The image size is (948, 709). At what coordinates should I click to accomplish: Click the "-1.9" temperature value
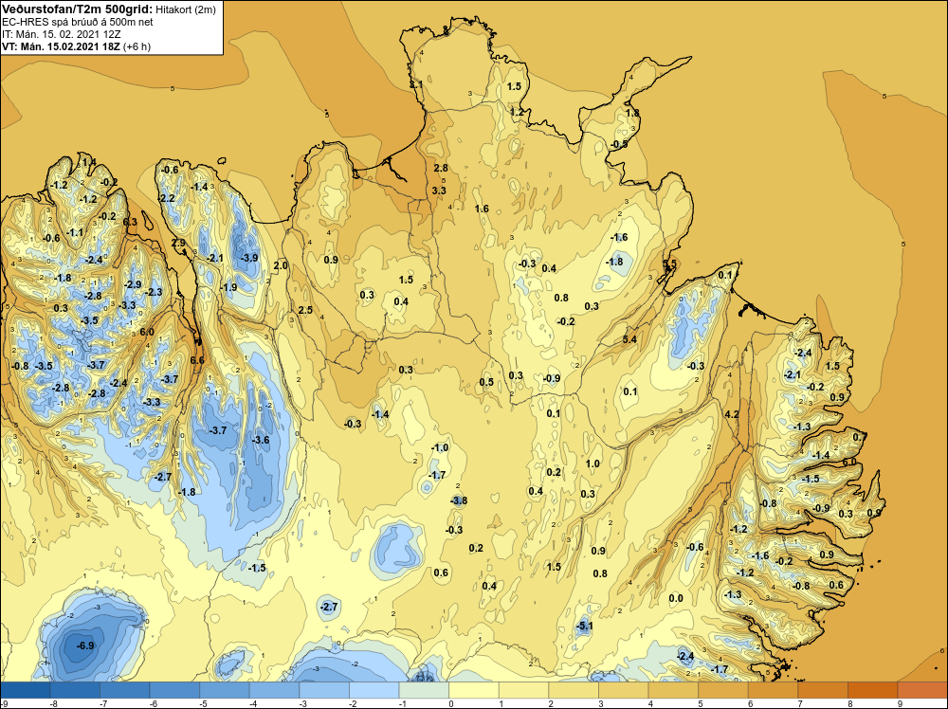coord(228,287)
